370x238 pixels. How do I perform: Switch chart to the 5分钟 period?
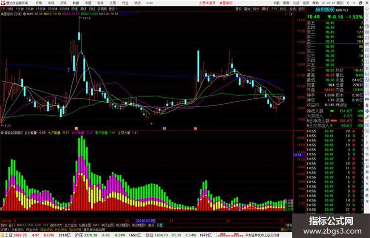click(x=30, y=9)
